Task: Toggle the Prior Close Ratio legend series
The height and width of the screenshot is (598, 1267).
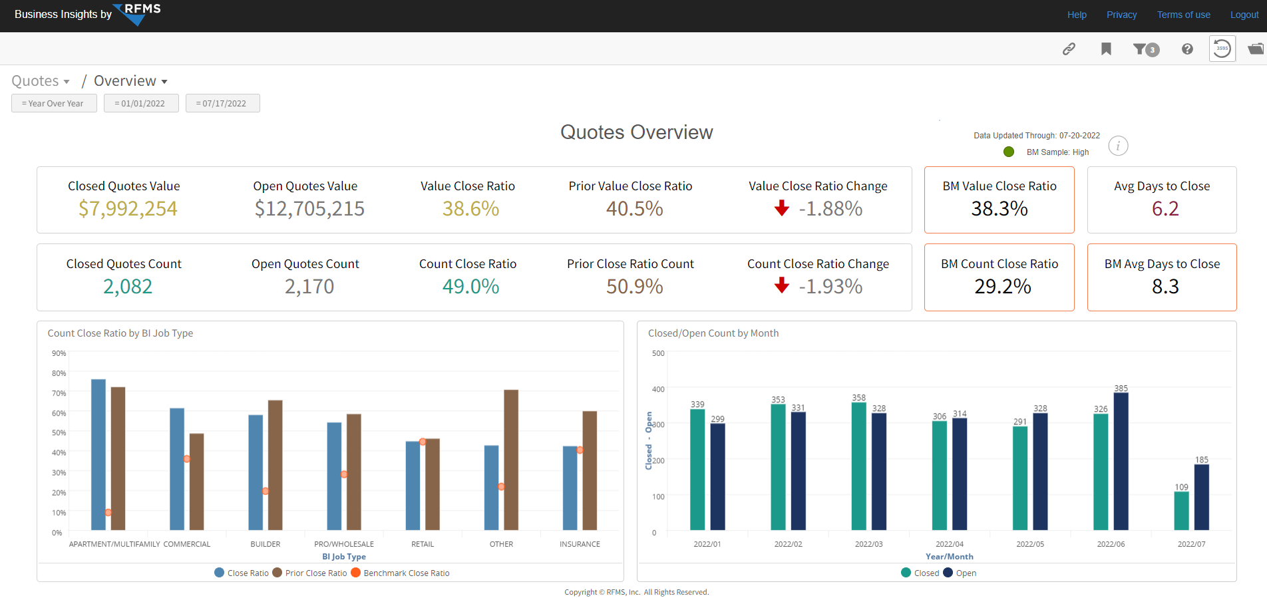Action: point(309,573)
